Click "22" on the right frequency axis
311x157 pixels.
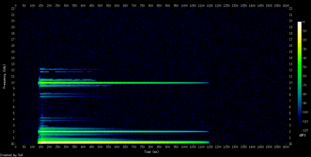click(x=291, y=8)
